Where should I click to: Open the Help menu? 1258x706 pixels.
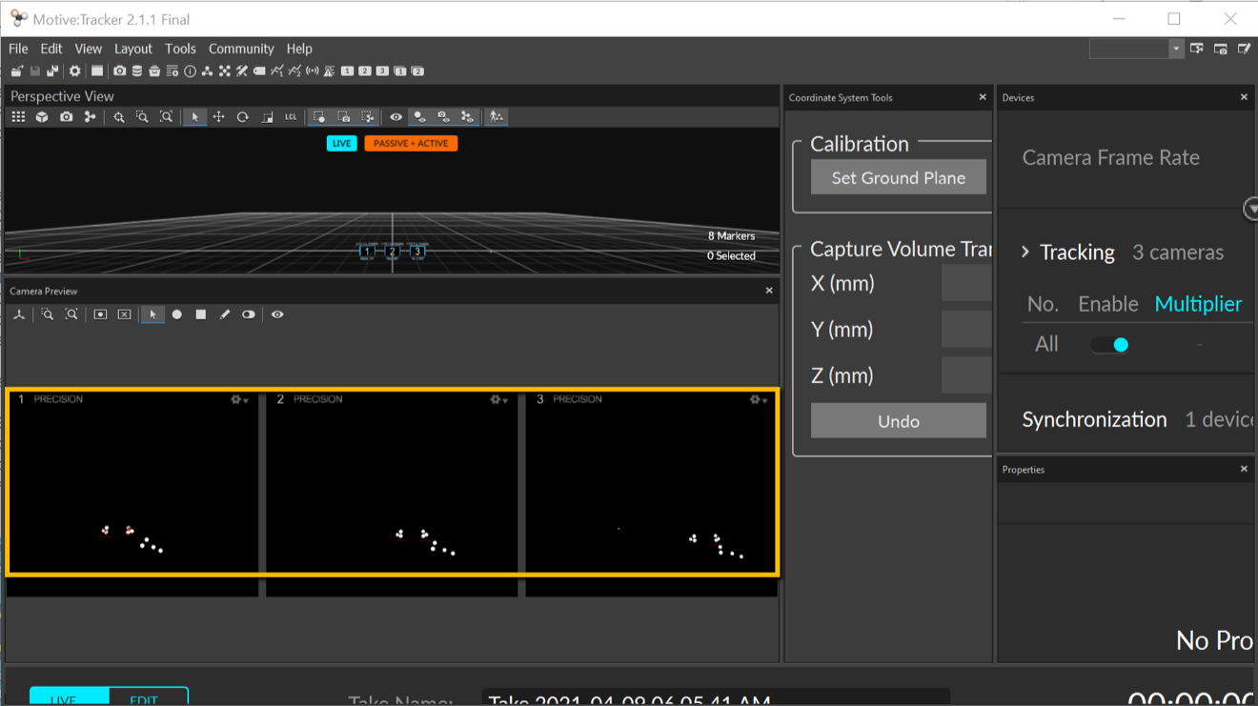pos(299,49)
